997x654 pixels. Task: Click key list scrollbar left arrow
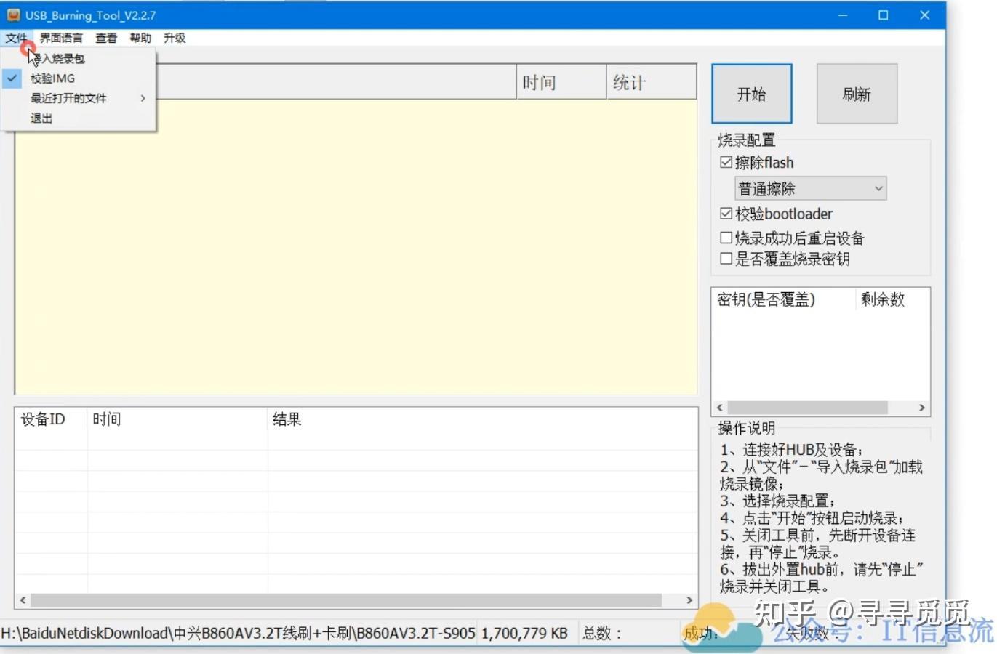[720, 408]
